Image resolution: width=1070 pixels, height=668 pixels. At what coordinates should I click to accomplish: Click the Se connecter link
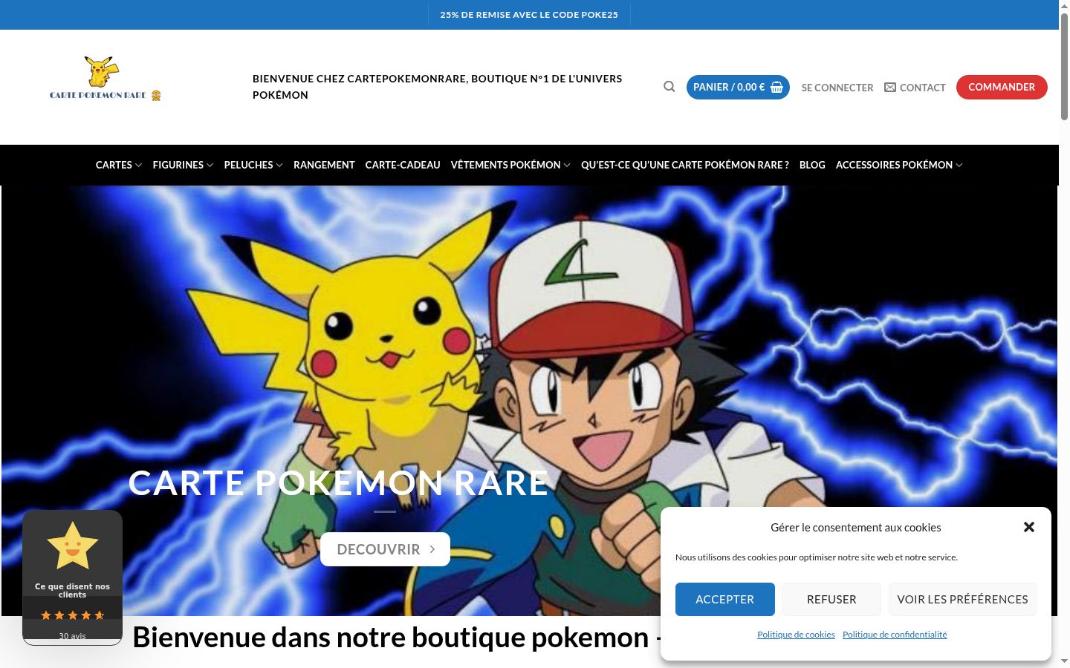pyautogui.click(x=837, y=88)
